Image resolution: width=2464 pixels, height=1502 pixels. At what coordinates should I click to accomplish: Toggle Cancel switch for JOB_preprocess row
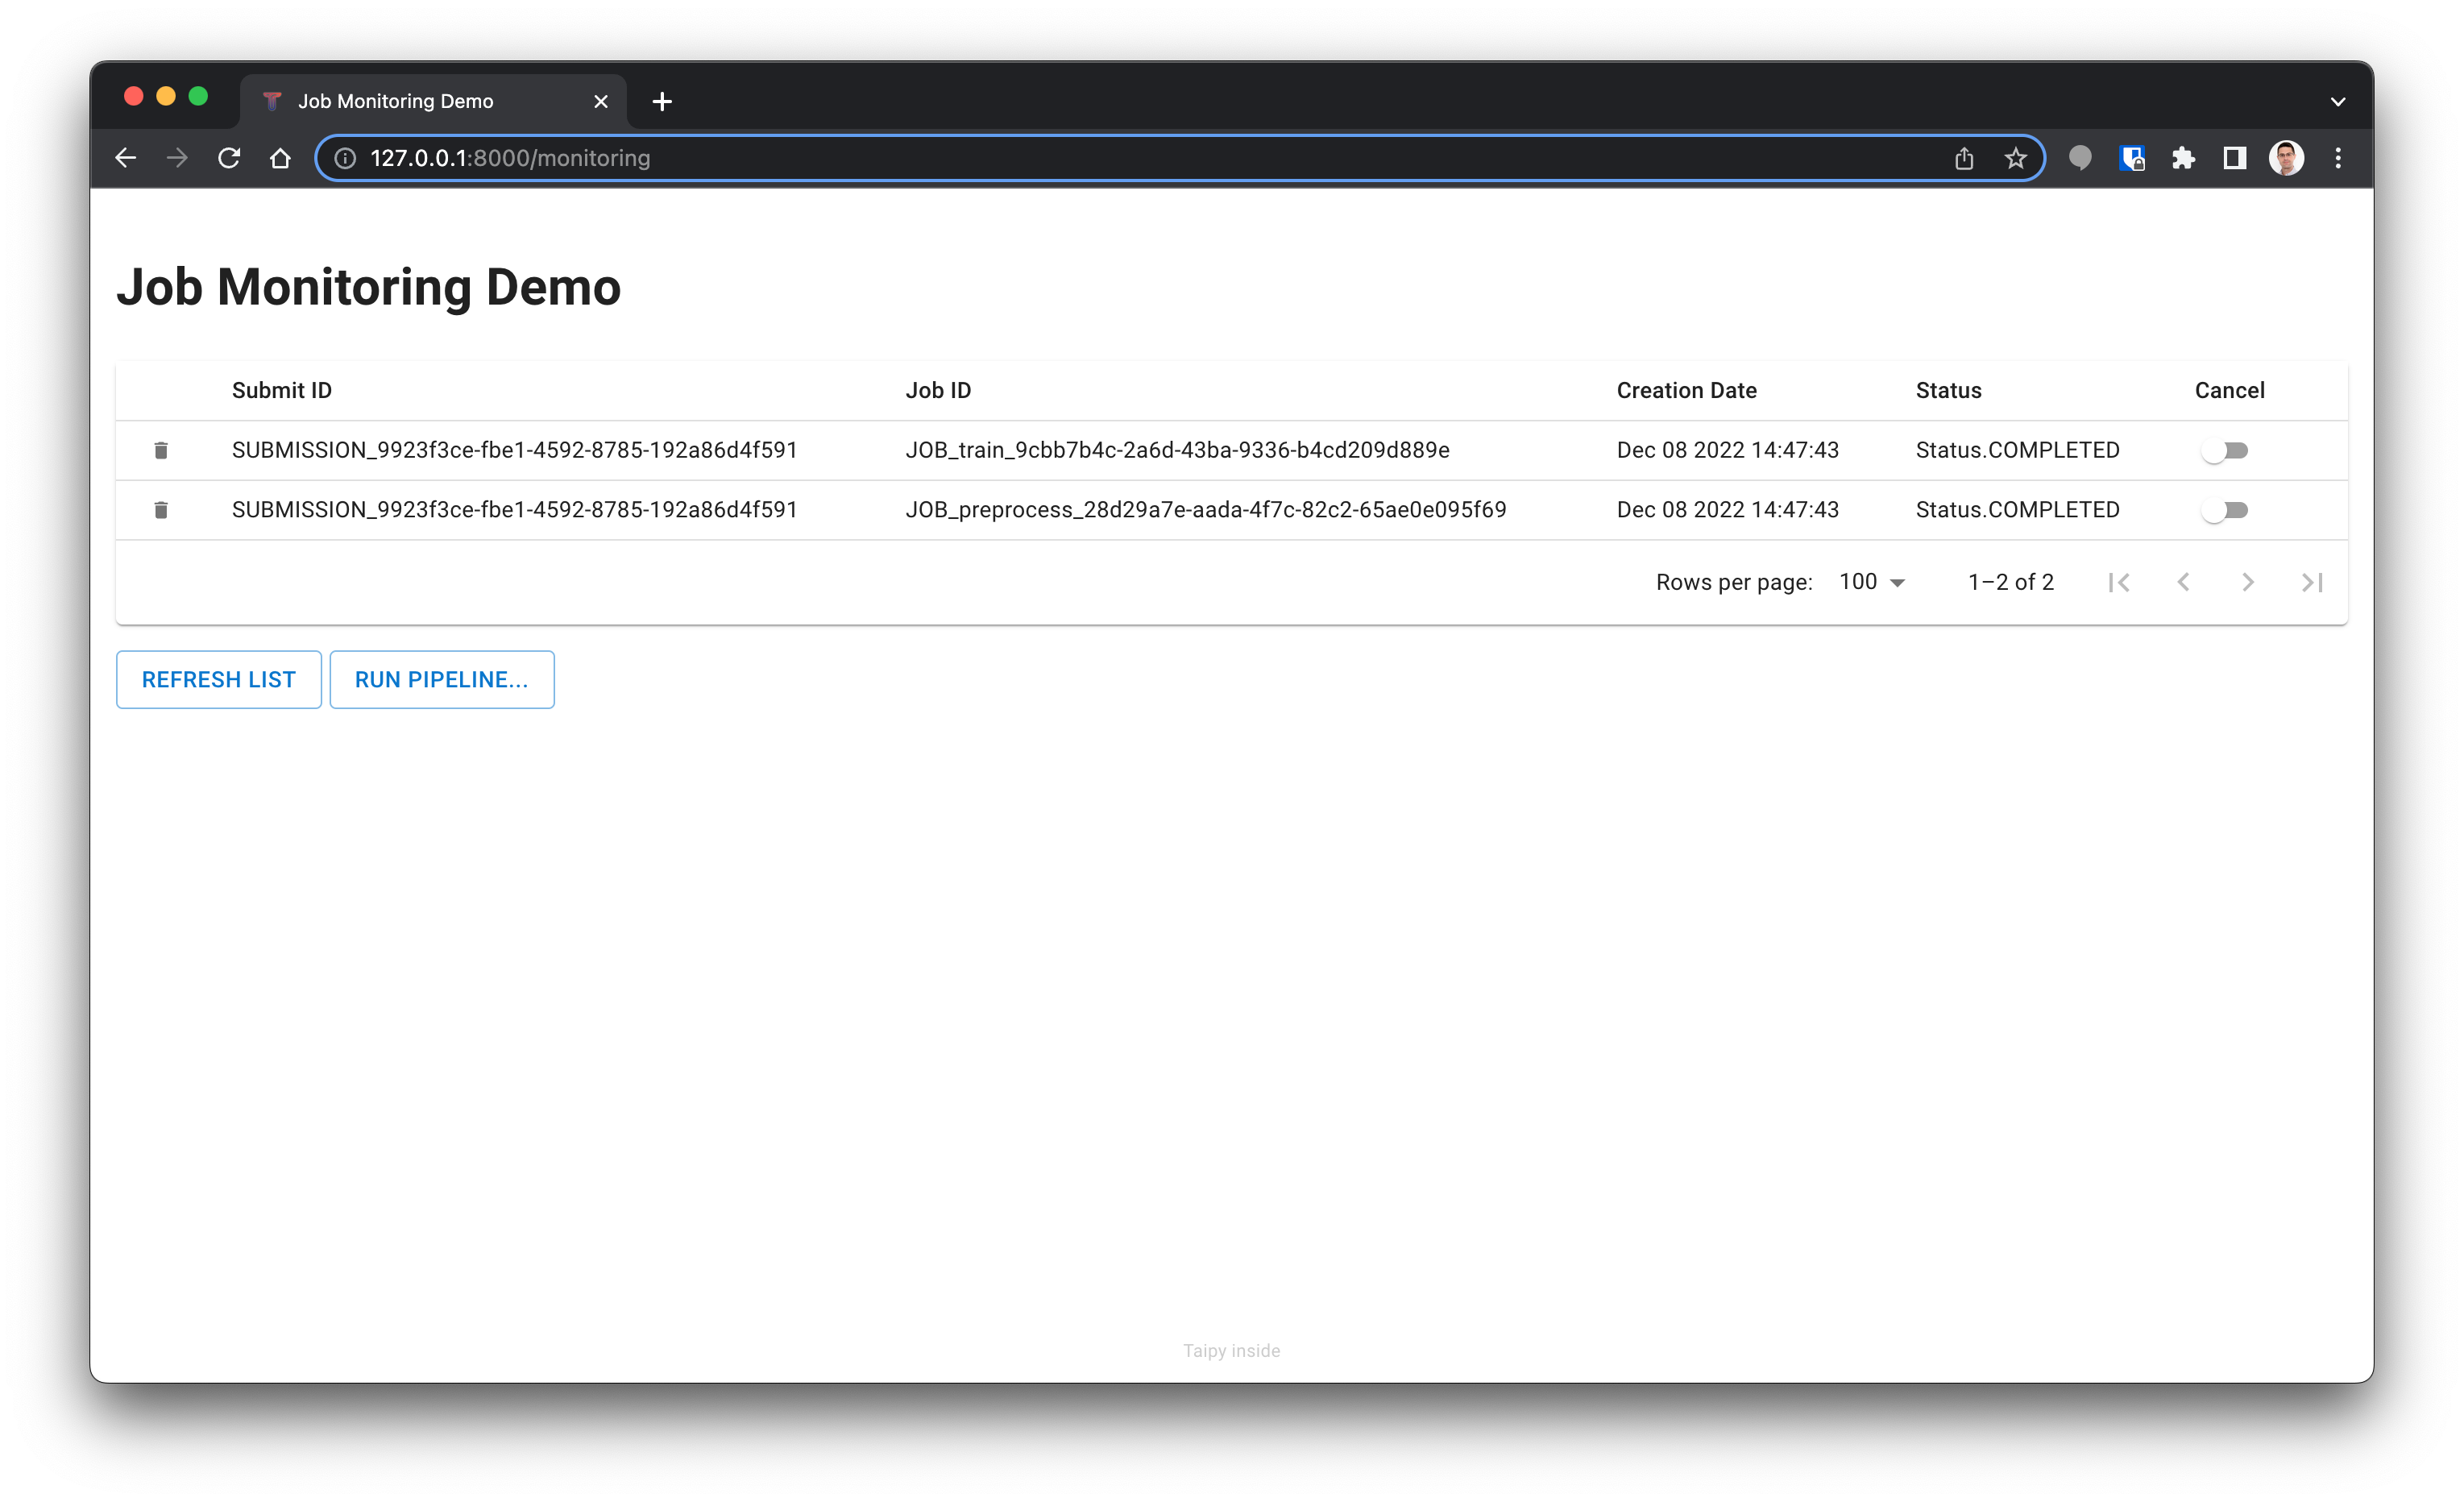2224,511
